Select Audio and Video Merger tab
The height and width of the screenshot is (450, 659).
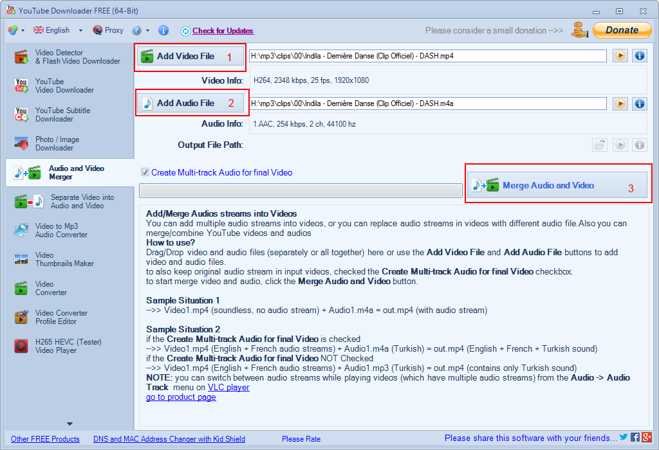click(x=70, y=172)
